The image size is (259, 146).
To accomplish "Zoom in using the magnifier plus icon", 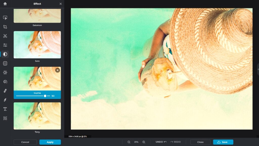I will tap(143, 142).
